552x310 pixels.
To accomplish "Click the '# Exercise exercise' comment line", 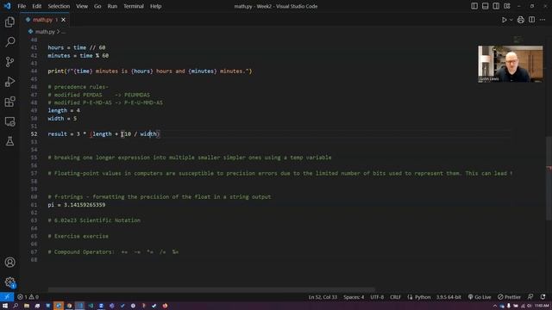I will tap(78, 236).
